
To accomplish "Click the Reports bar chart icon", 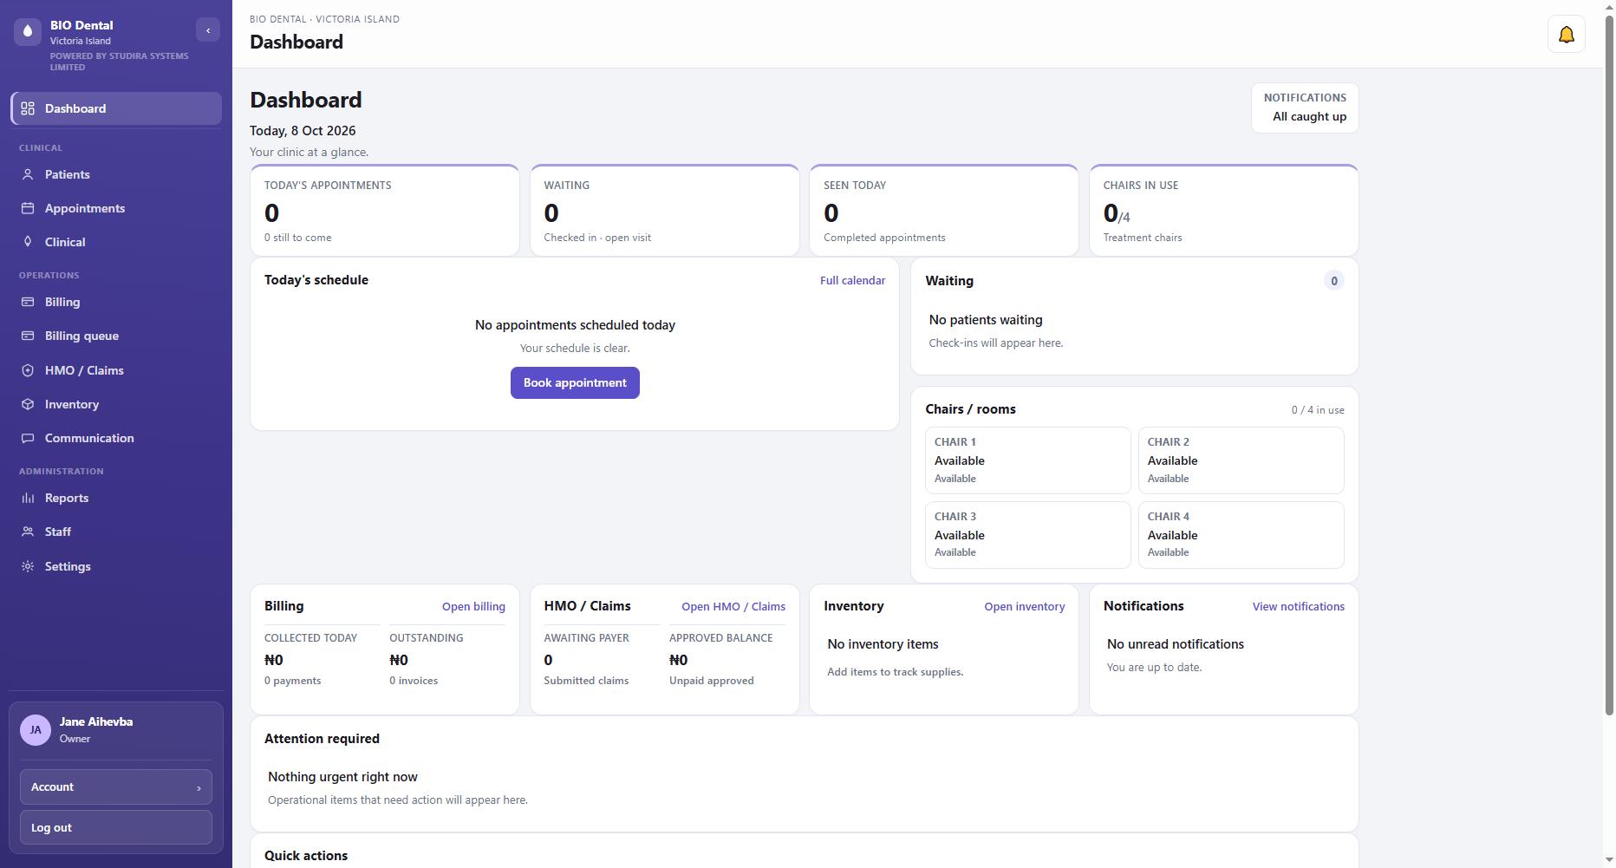I will coord(28,498).
